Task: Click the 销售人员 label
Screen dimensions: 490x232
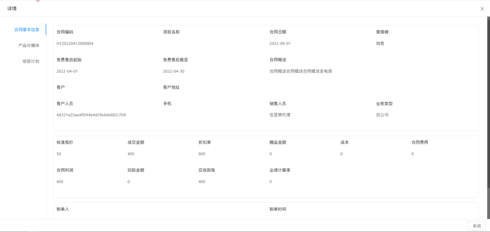Action: pyautogui.click(x=278, y=104)
